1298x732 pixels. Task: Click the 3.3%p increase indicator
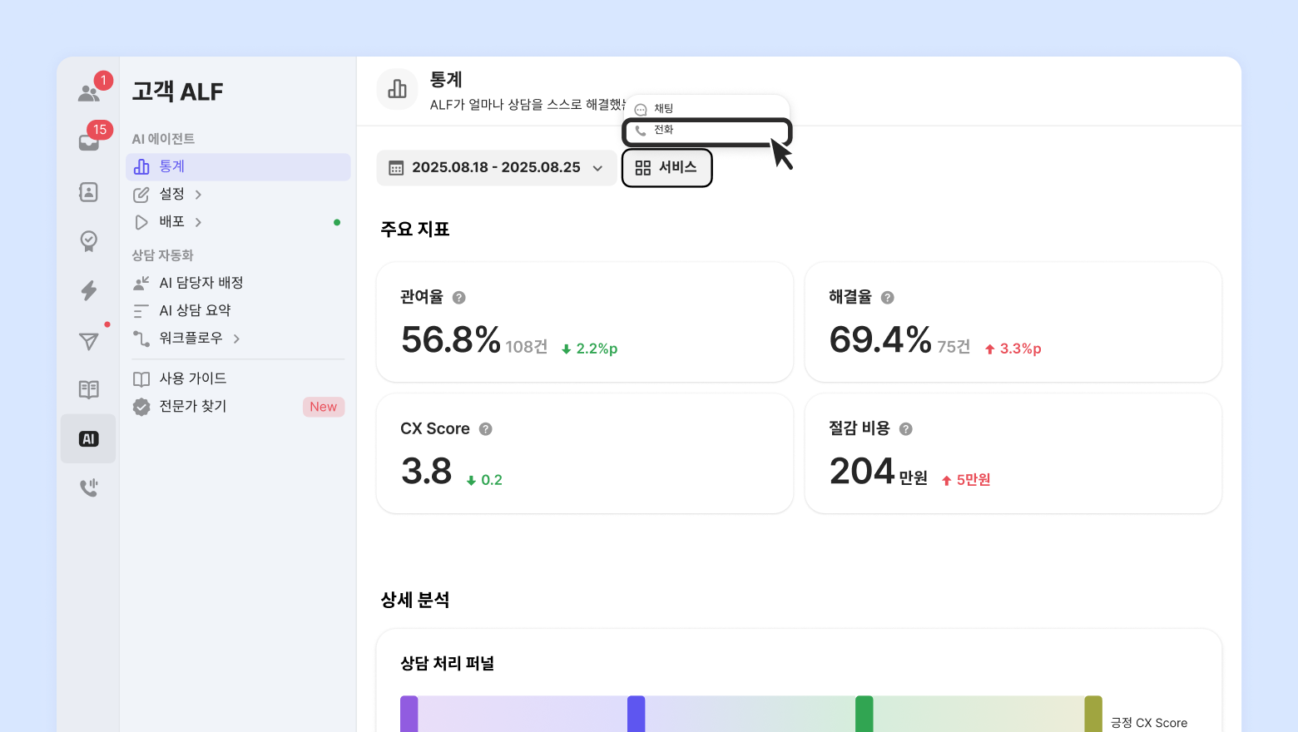point(1013,349)
